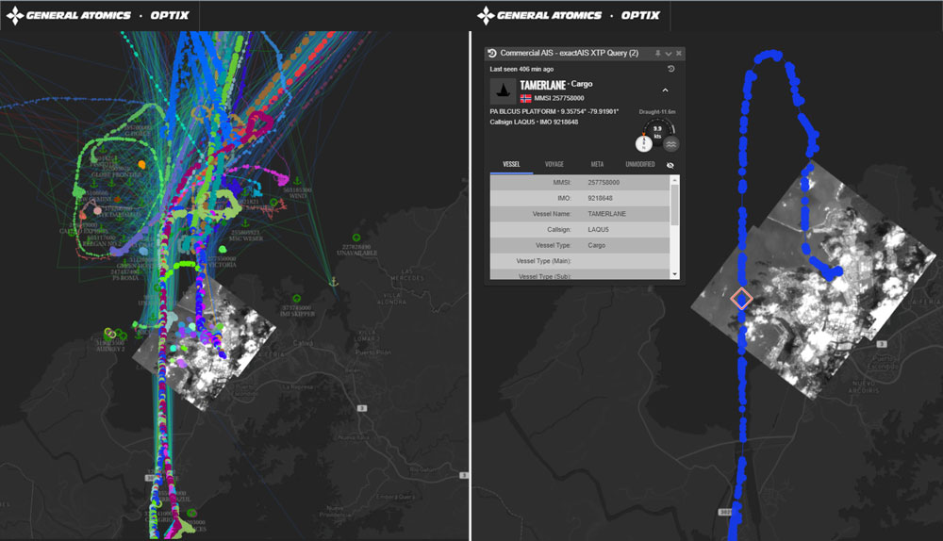
Task: Click General Atomics logo in right pane
Action: pyautogui.click(x=539, y=15)
